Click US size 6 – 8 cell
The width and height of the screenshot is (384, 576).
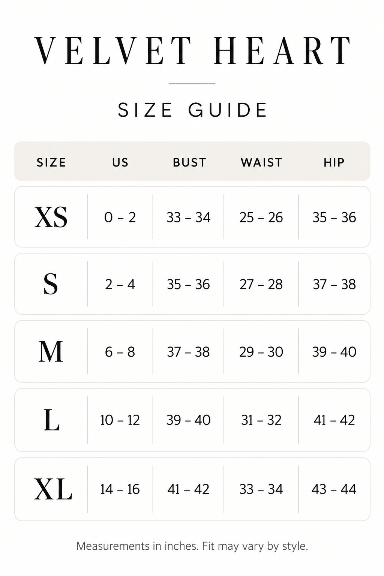point(120,352)
